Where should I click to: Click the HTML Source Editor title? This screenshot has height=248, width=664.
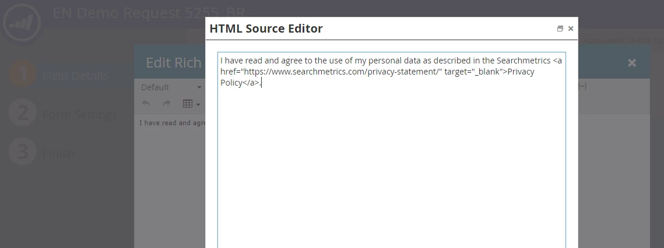[x=266, y=29]
